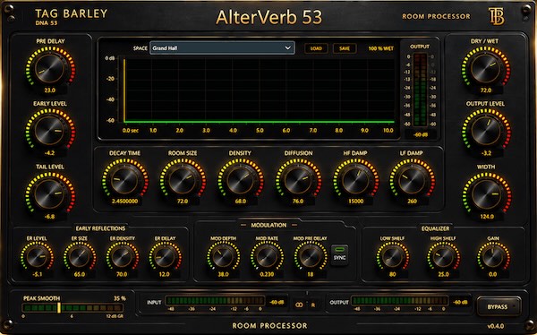Click the Density value 68.0
This screenshot has height=335, width=537.
pos(240,202)
